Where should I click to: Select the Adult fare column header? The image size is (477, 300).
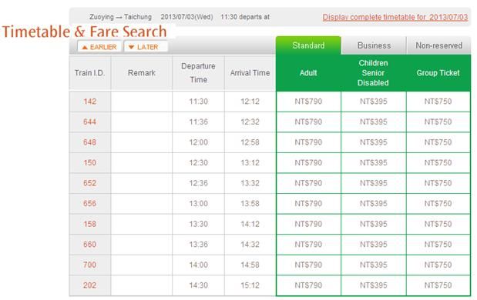click(308, 73)
